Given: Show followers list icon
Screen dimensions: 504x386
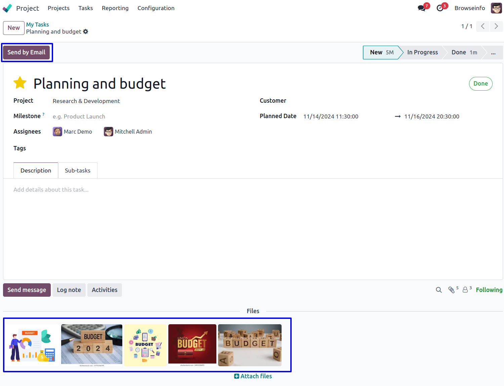Looking at the screenshot, I should (x=465, y=290).
